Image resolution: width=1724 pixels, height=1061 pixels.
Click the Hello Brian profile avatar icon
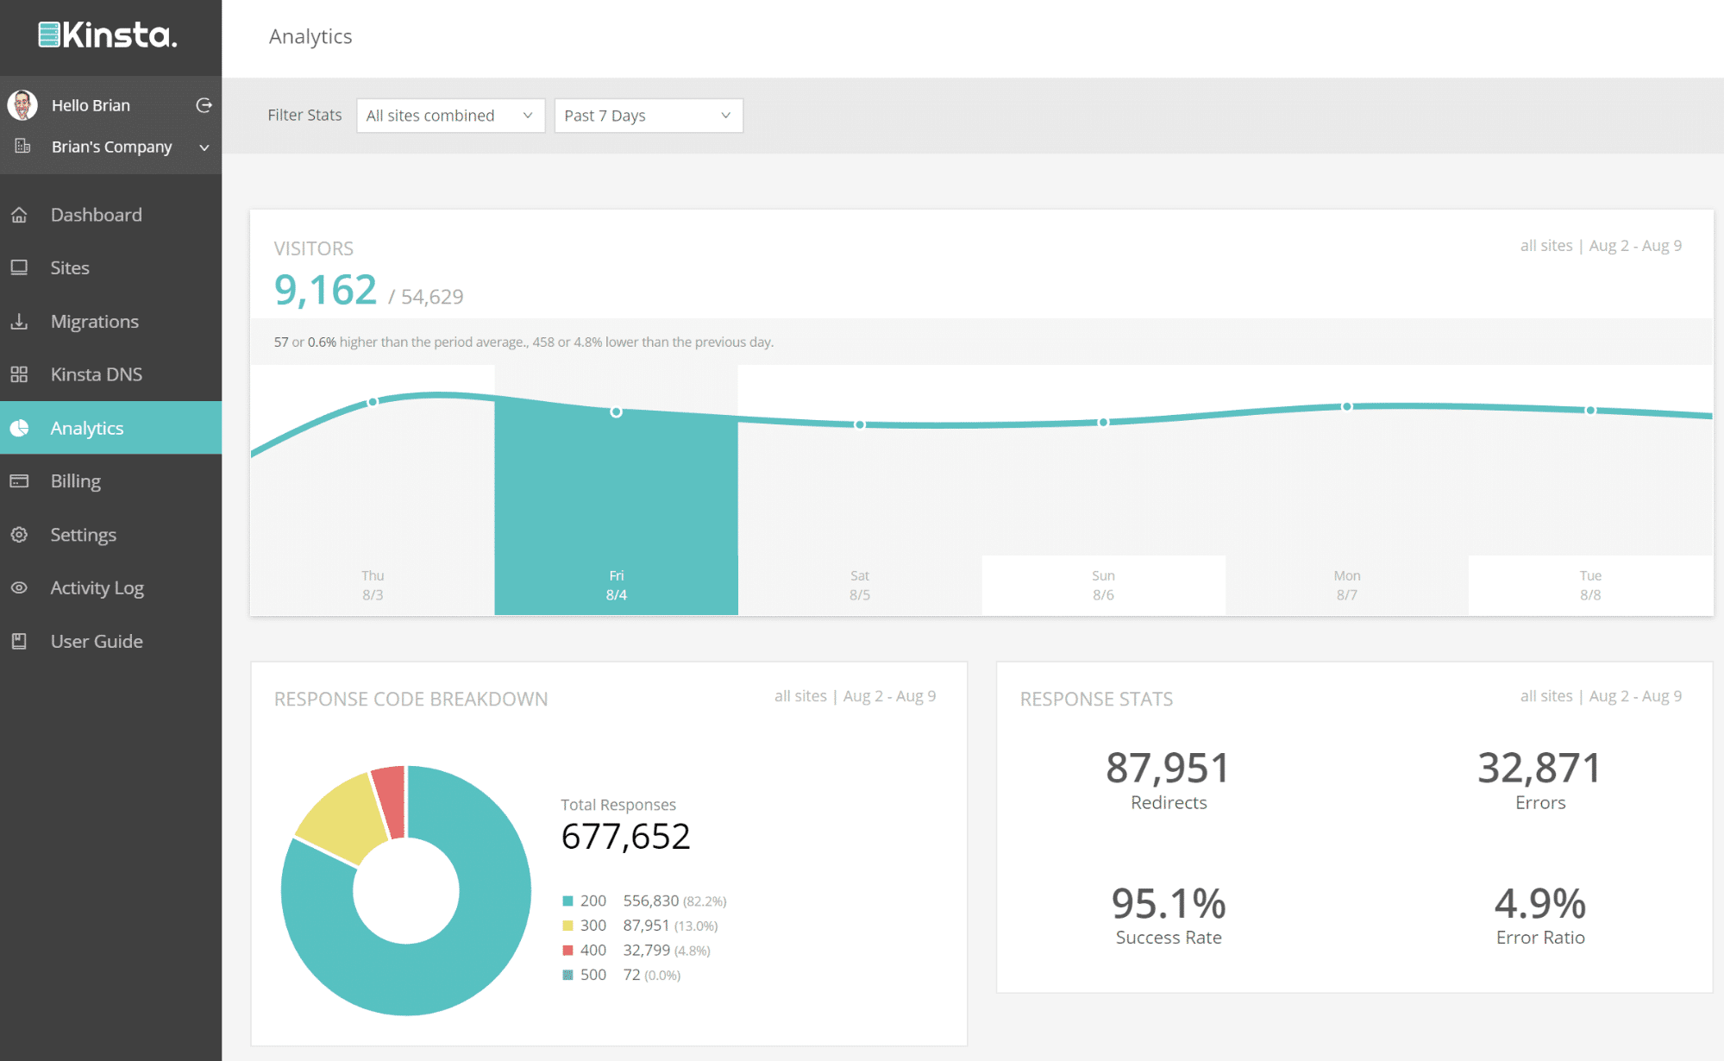pyautogui.click(x=23, y=104)
